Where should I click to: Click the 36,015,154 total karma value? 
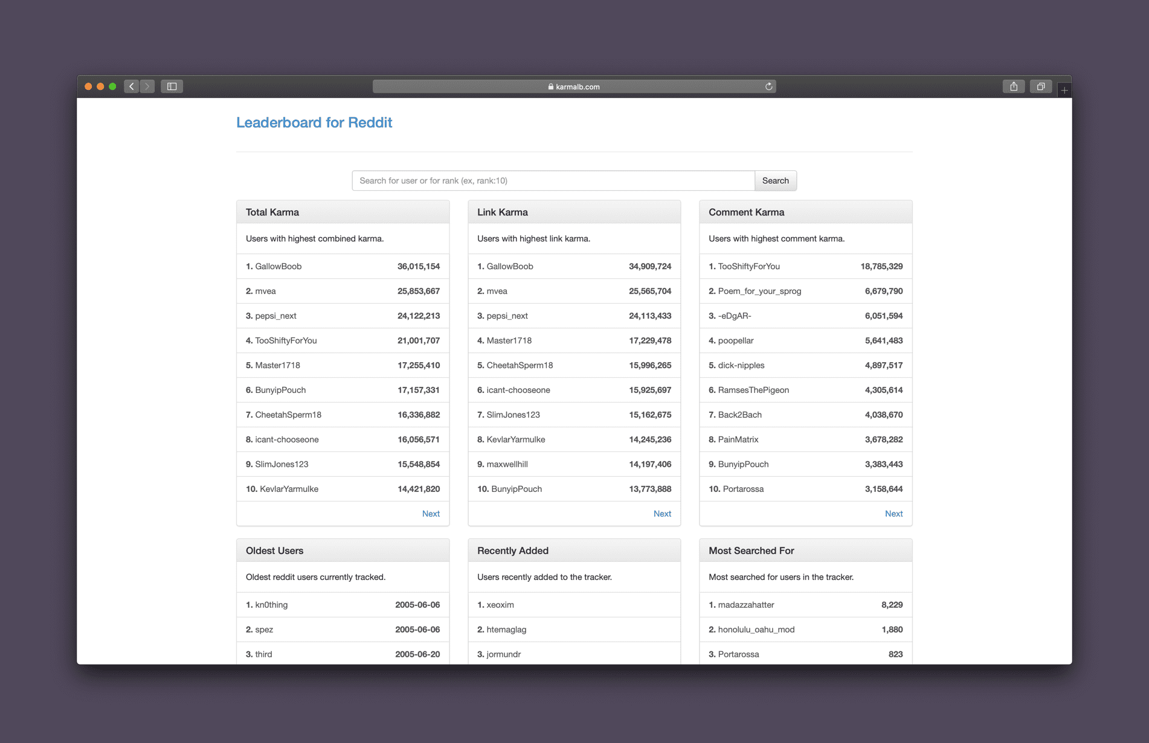point(419,266)
